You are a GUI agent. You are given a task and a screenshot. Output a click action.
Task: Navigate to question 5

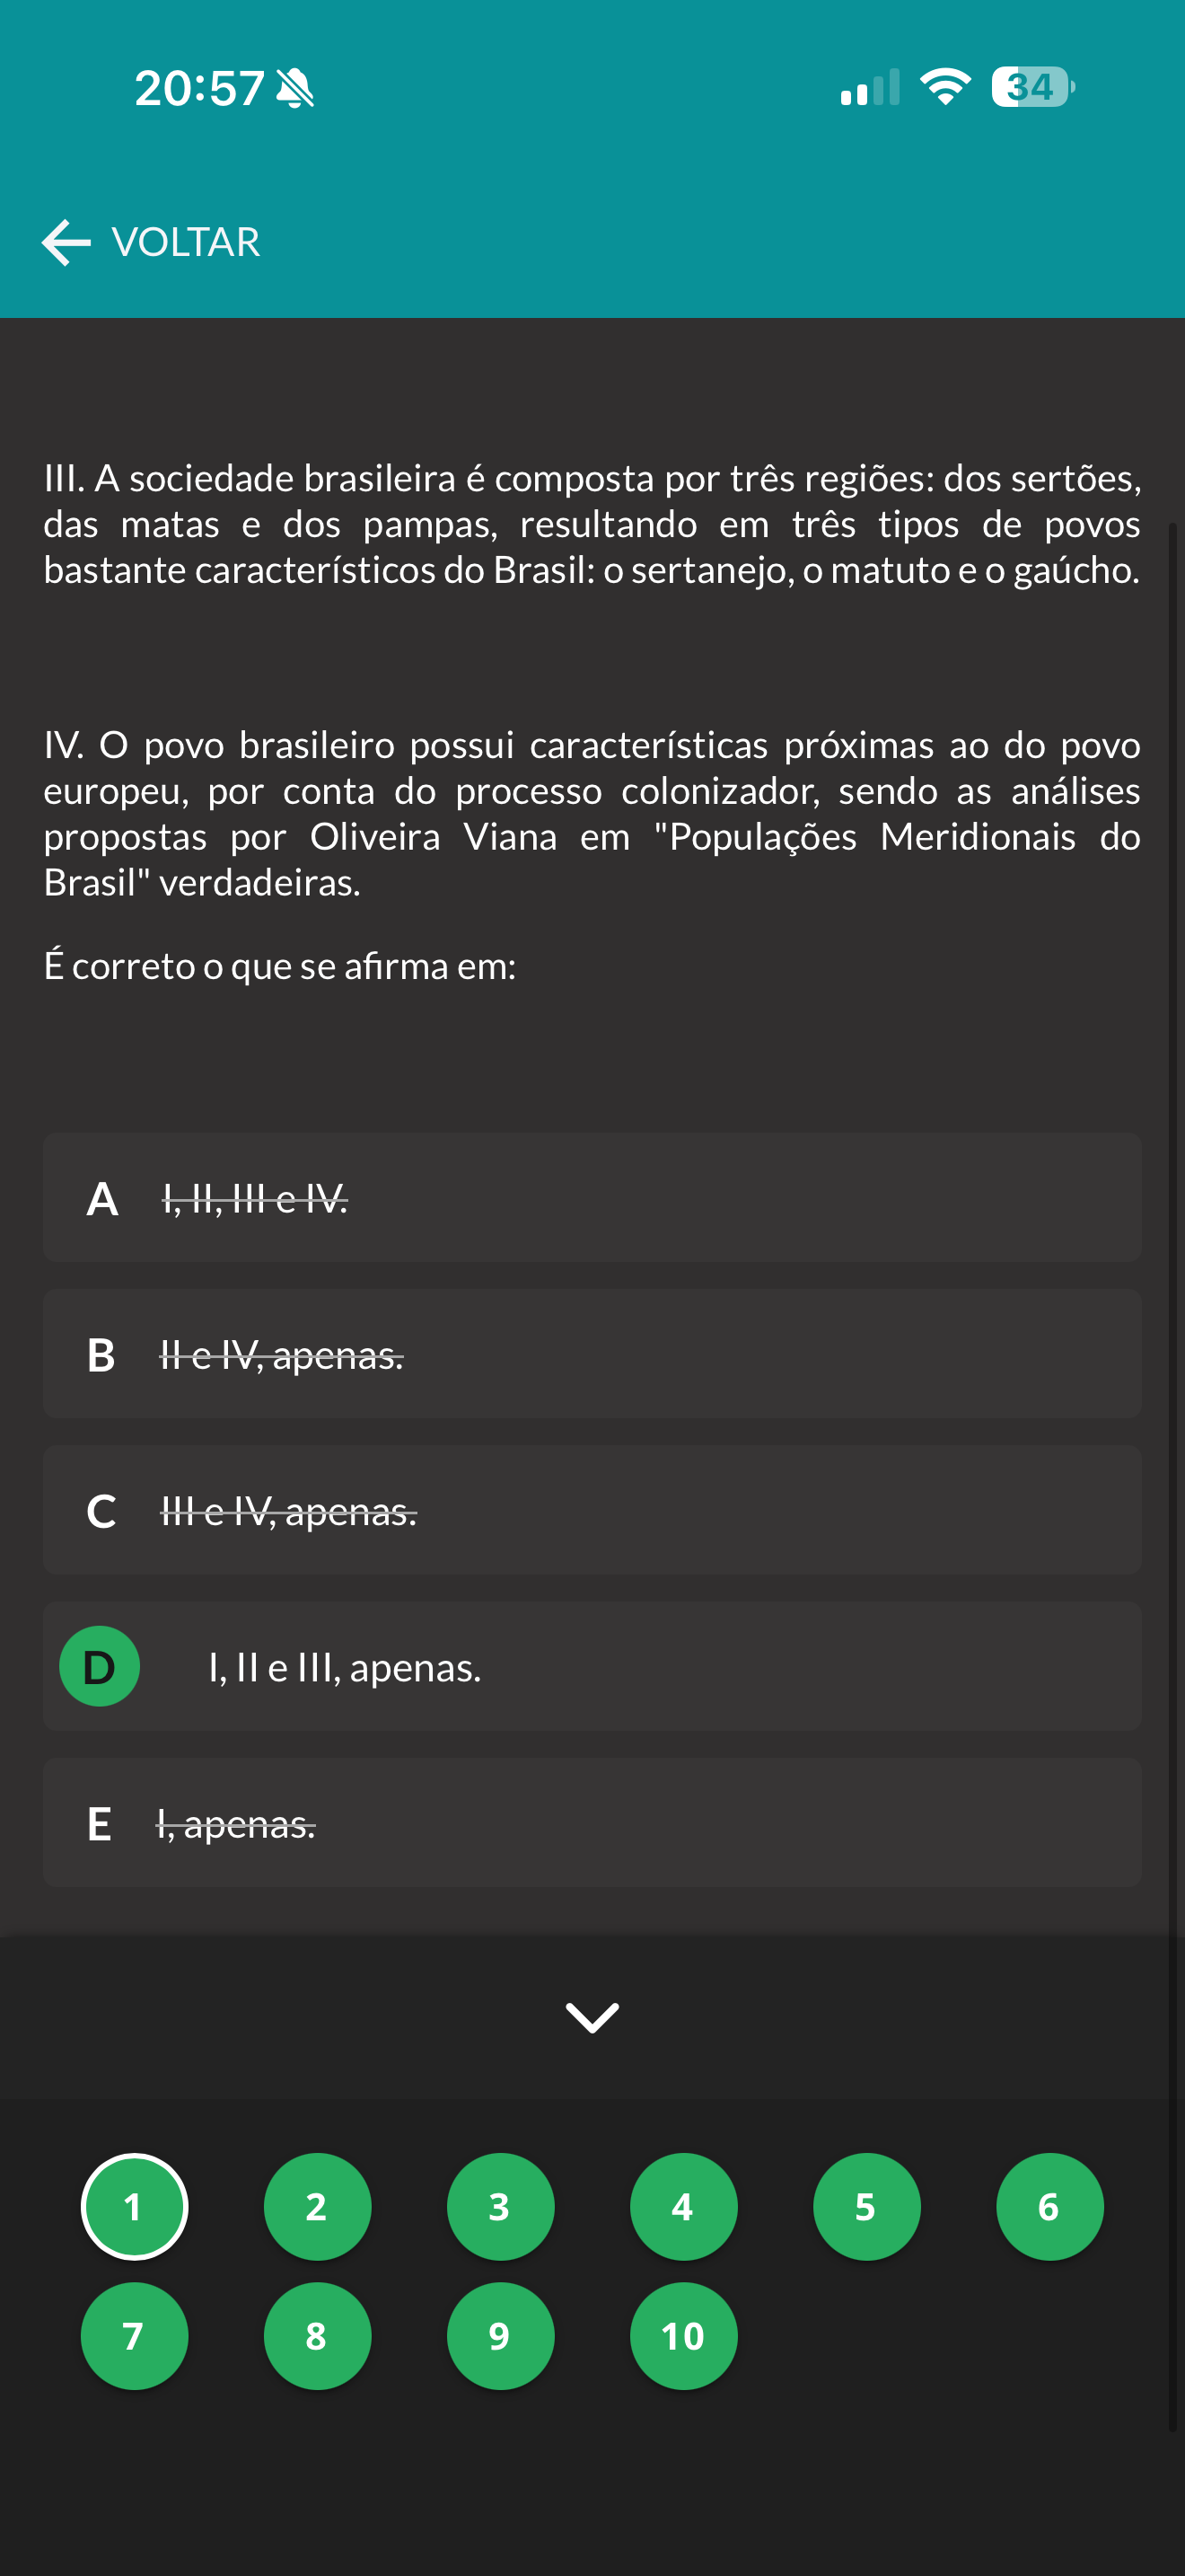pos(866,2206)
